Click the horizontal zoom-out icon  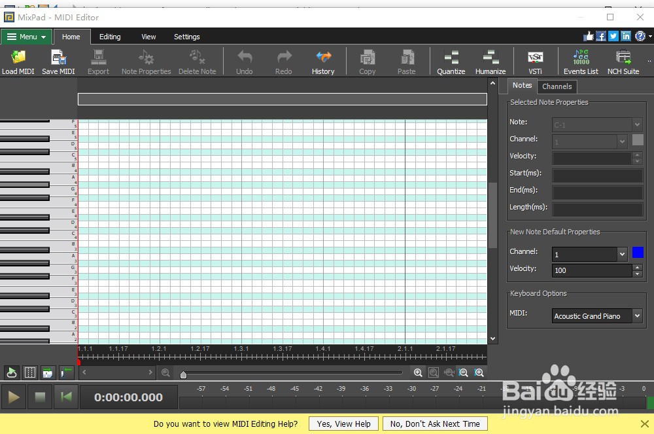[x=464, y=372]
